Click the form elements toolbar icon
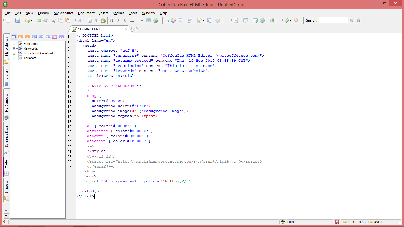 pos(190,20)
